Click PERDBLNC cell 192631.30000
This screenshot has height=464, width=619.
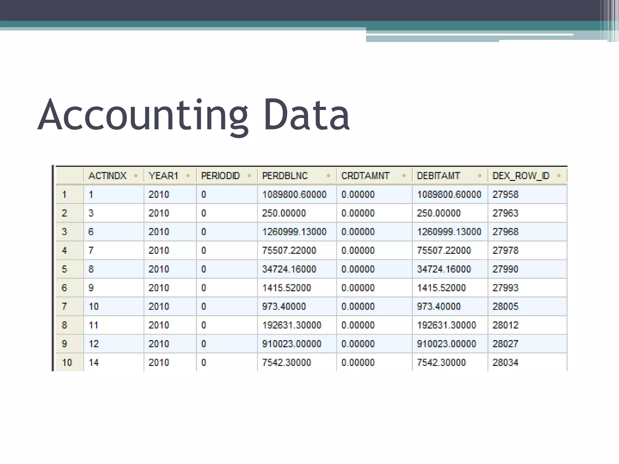click(297, 325)
